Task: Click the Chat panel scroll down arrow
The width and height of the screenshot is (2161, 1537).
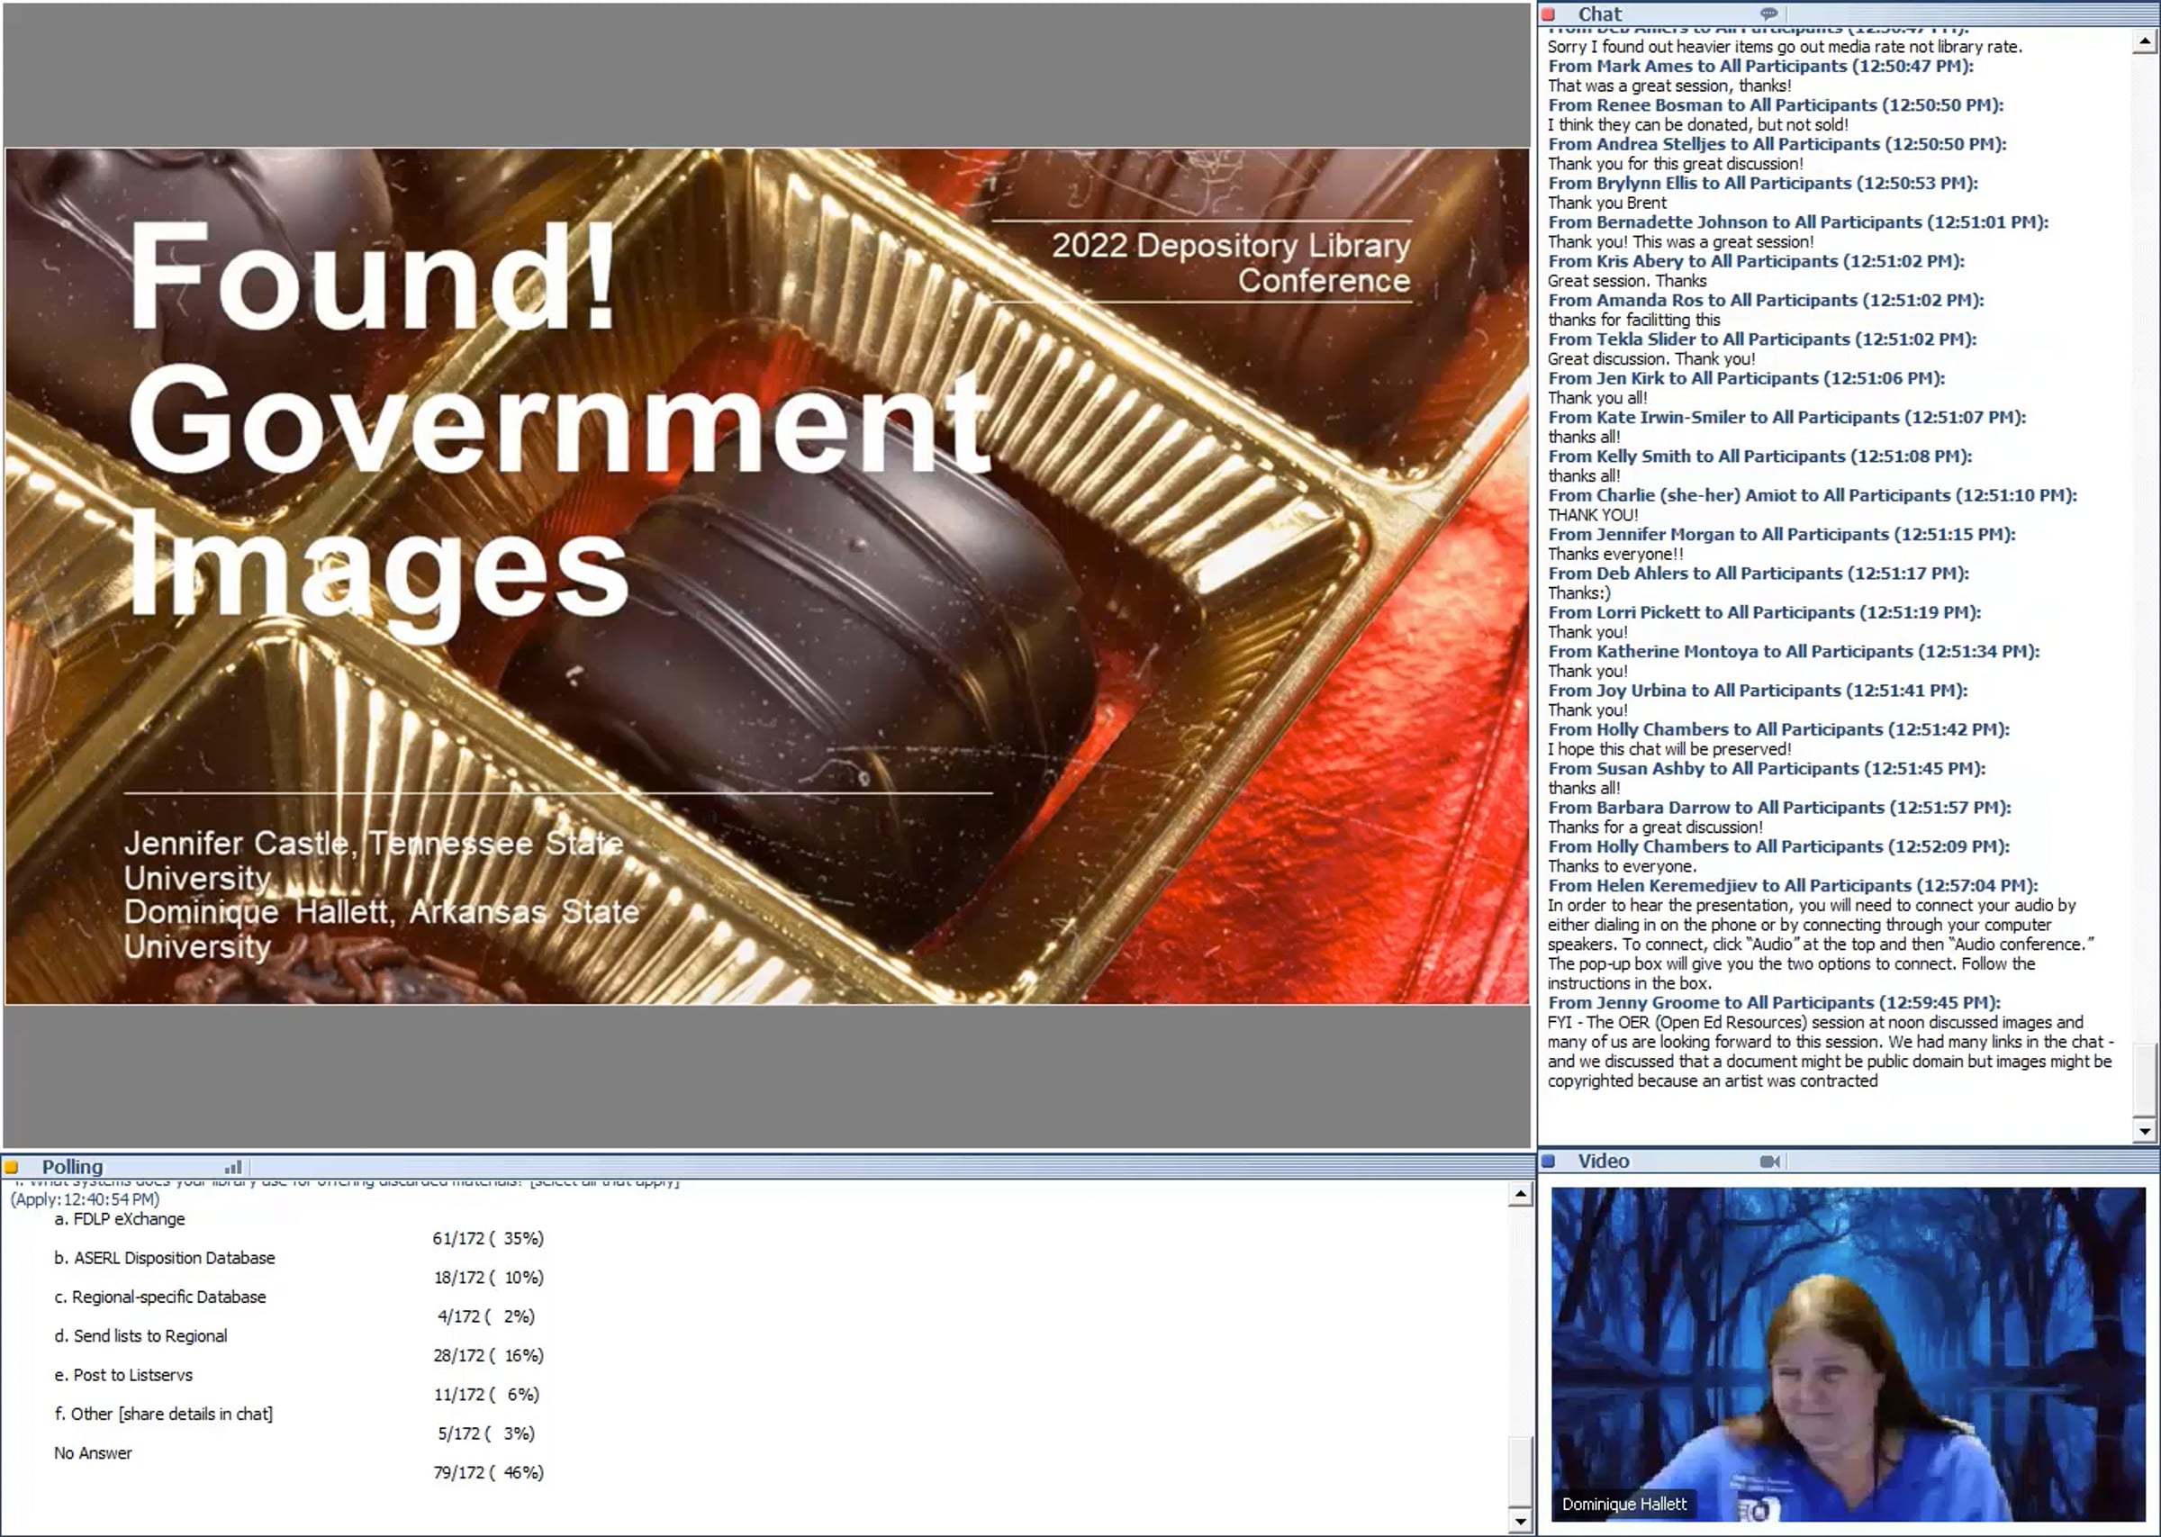Action: click(2144, 1130)
